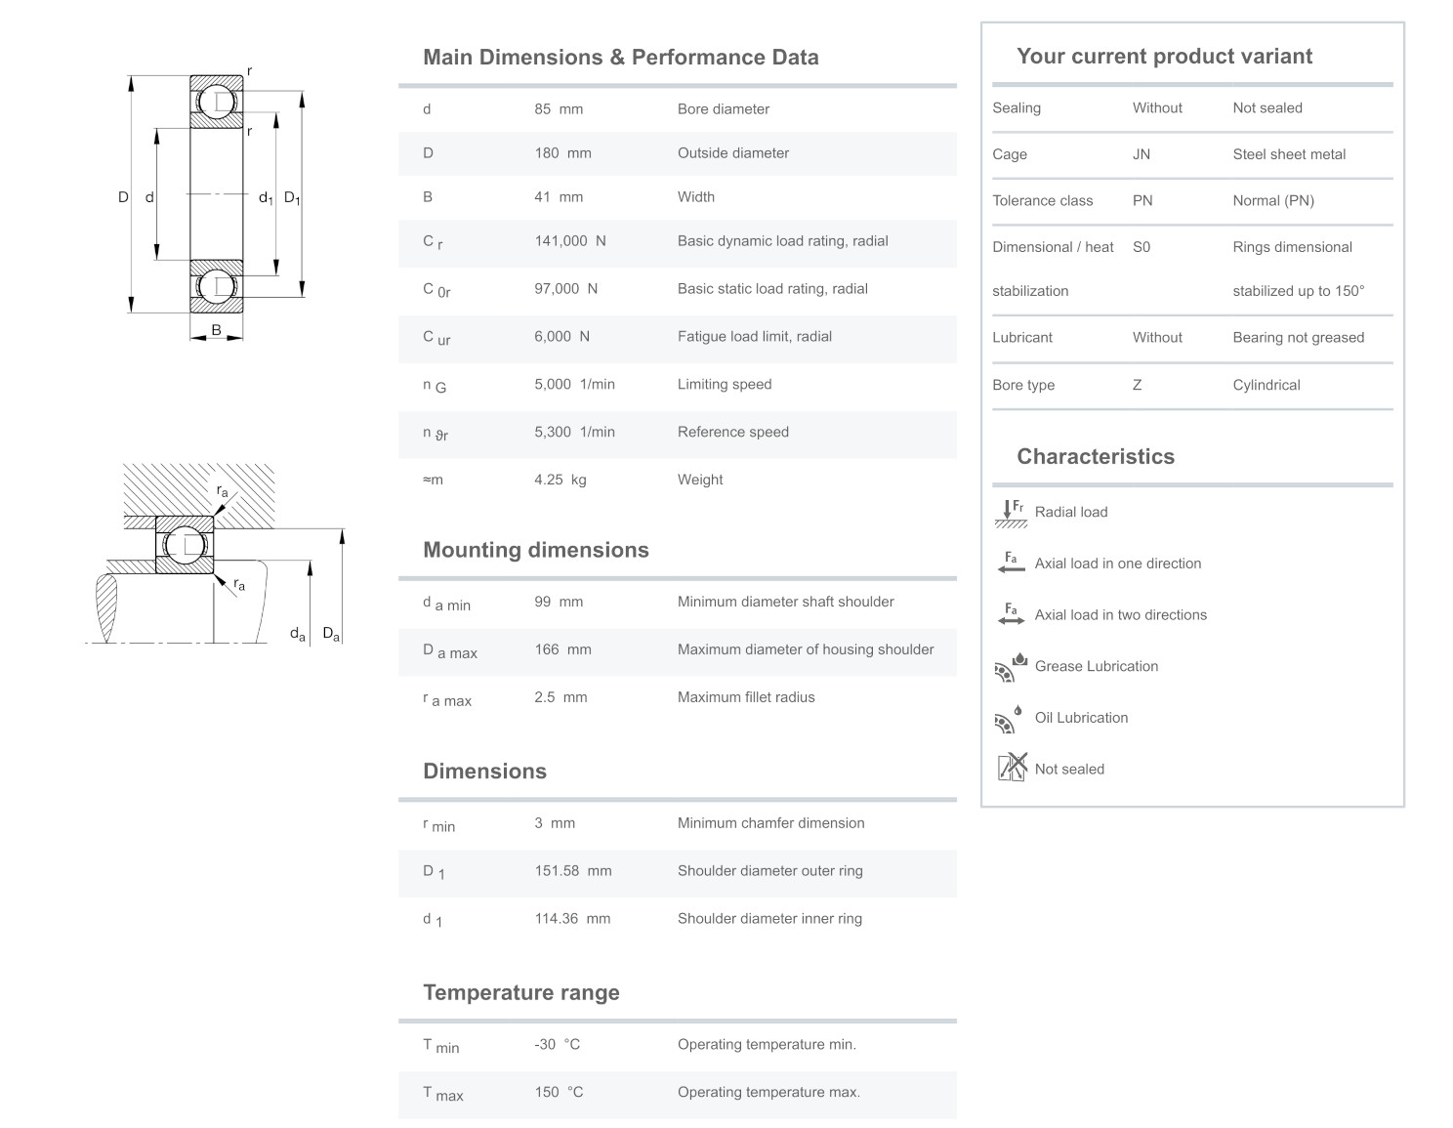Image resolution: width=1453 pixels, height=1128 pixels.
Task: Select the Characteristics section heading
Action: click(1095, 456)
